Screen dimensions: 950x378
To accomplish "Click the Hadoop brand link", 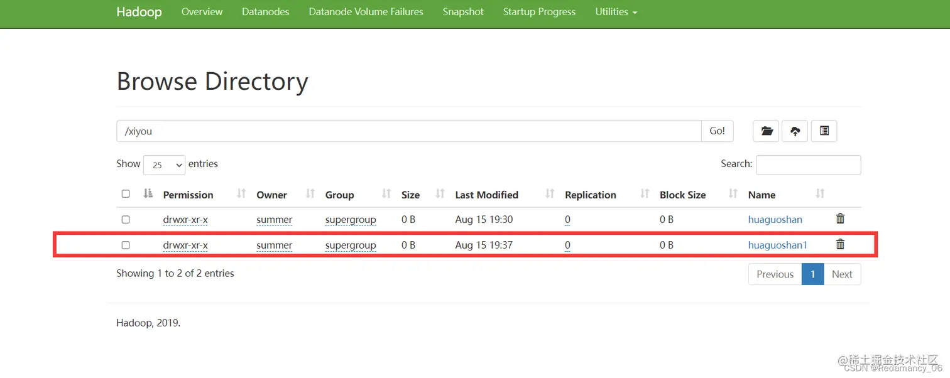I will [139, 12].
